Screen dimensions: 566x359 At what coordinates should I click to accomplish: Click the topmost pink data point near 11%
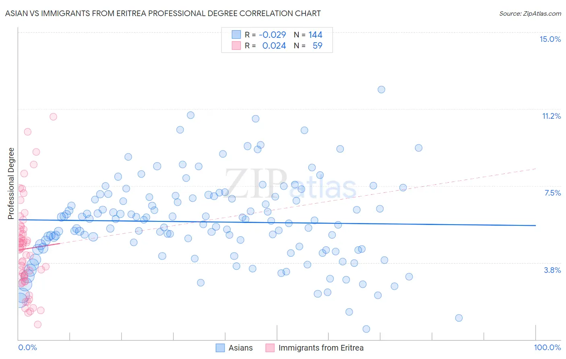point(53,117)
